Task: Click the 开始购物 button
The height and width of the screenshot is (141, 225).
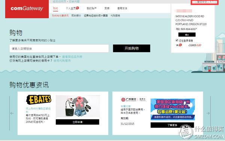Action: (x=132, y=49)
